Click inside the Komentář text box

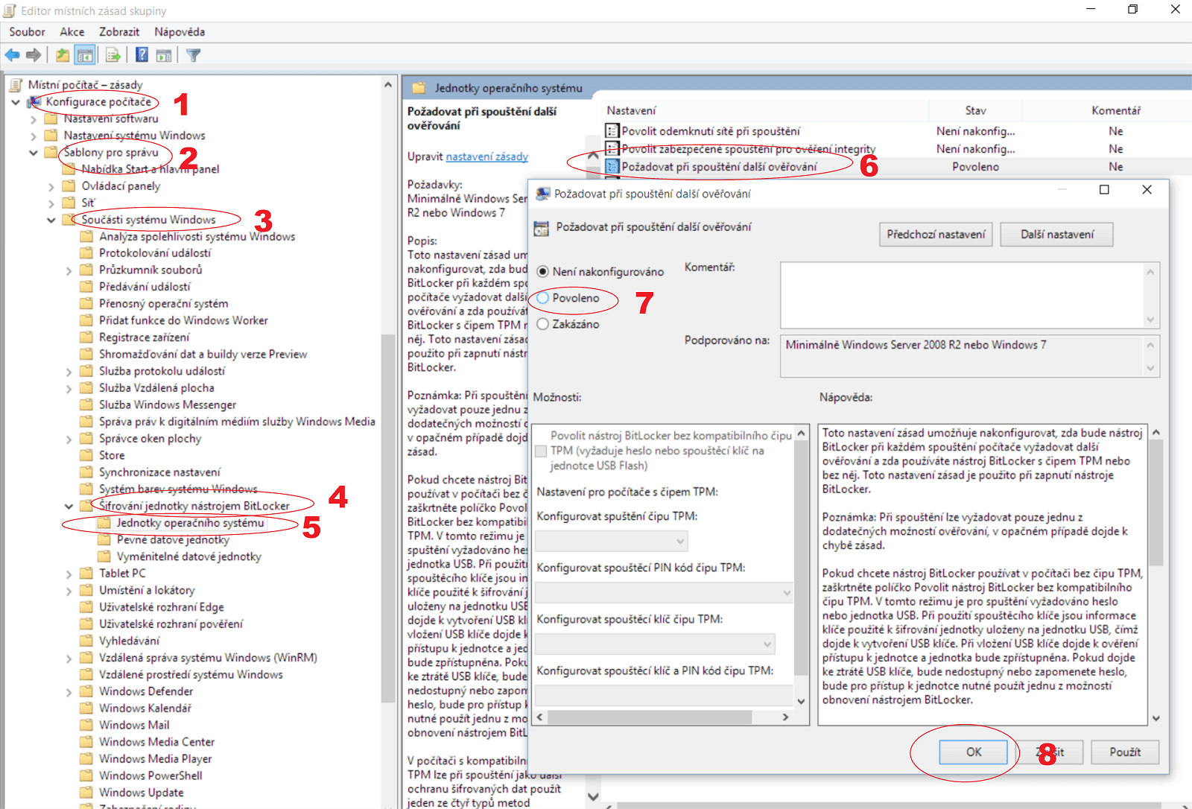point(962,295)
